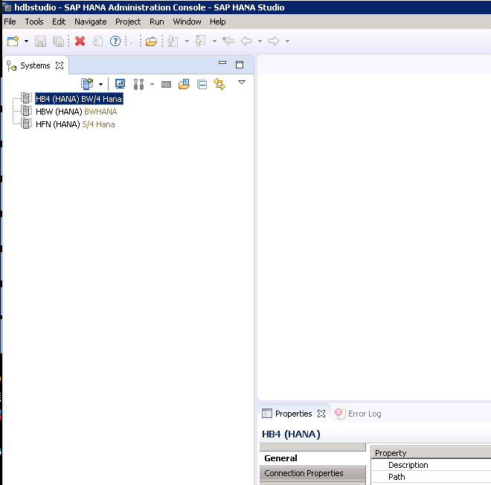Image resolution: width=491 pixels, height=485 pixels.
Task: Minimize the Systems panel
Action: [222, 63]
